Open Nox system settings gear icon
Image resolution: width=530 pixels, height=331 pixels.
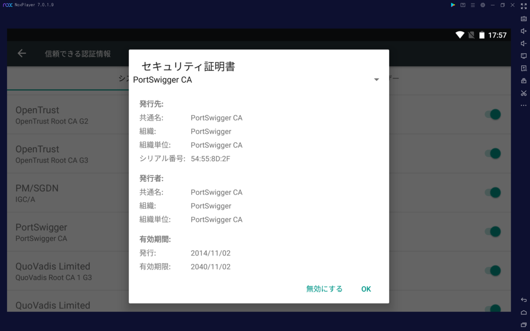point(483,5)
